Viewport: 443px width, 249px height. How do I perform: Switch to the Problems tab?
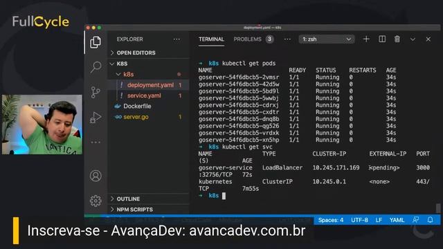tap(248, 39)
